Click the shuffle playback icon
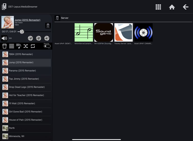The height and width of the screenshot is (141, 193). [x=26, y=46]
